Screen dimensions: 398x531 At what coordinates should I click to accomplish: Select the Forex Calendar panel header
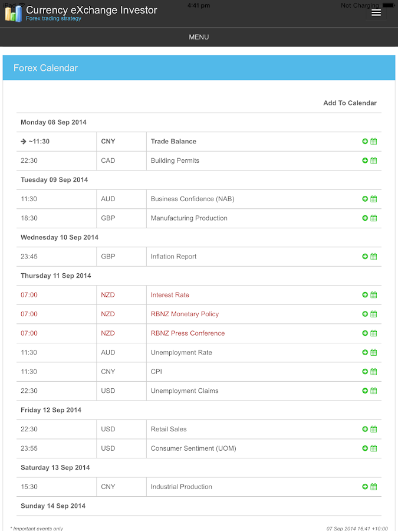199,68
